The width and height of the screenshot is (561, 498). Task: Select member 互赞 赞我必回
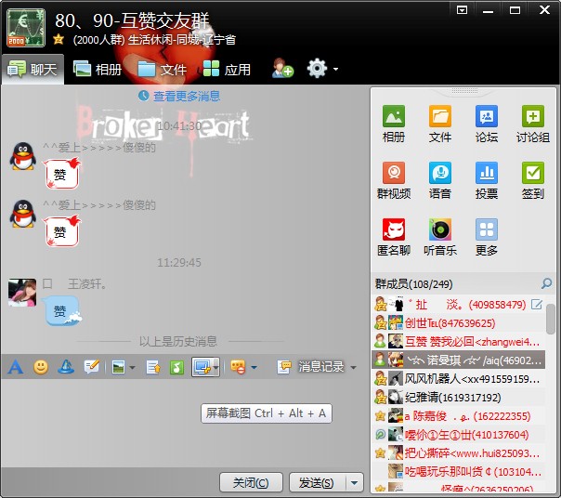(459, 342)
